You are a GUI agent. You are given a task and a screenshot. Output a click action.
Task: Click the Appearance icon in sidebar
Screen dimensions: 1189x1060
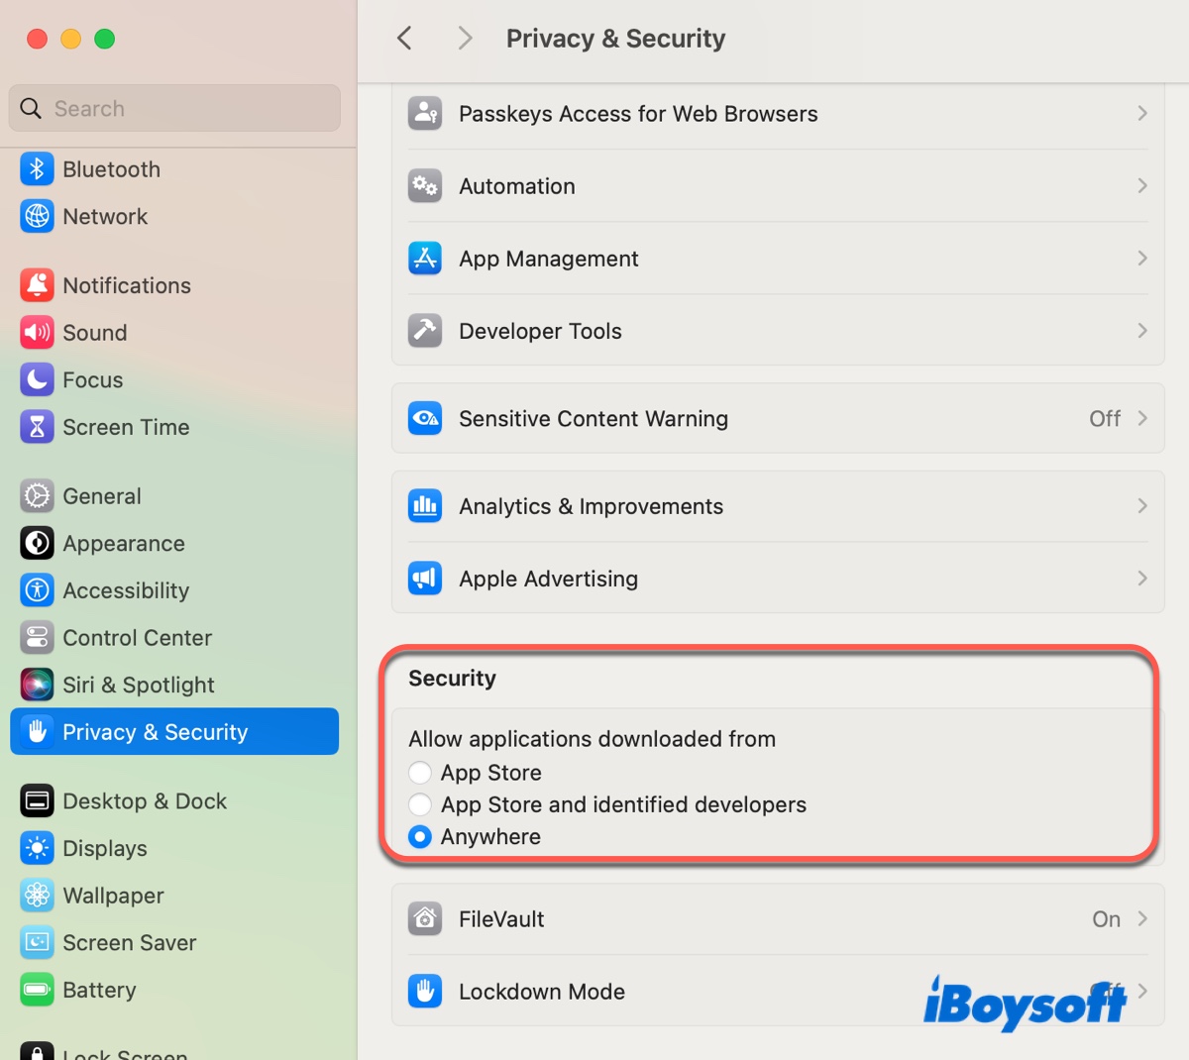click(x=37, y=543)
